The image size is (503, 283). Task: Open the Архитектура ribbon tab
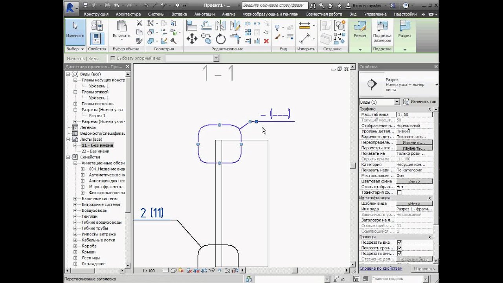click(x=128, y=14)
